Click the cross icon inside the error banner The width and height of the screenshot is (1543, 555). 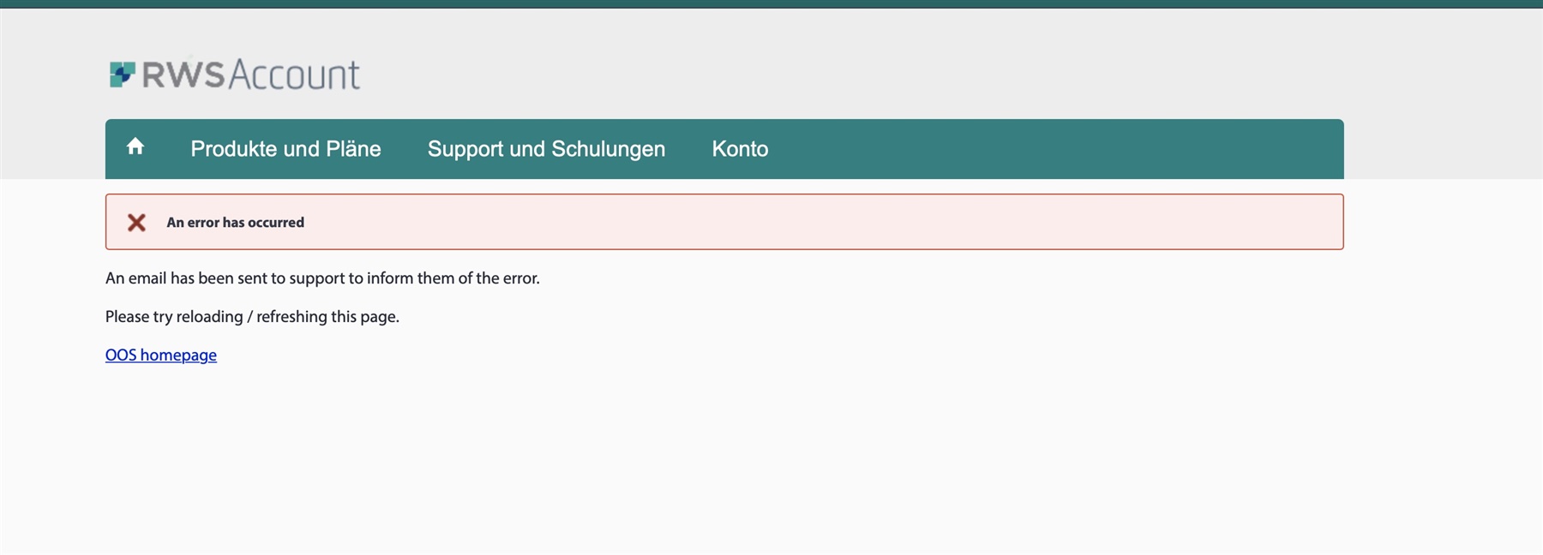coord(137,221)
